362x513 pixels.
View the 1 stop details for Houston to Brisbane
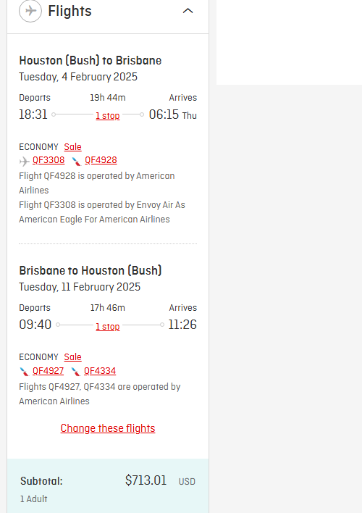(x=108, y=115)
